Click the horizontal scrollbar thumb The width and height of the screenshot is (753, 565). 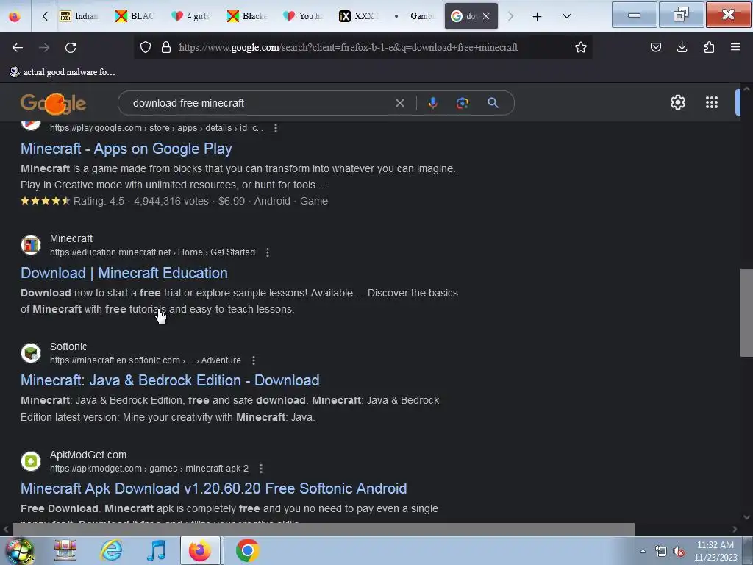click(x=324, y=529)
